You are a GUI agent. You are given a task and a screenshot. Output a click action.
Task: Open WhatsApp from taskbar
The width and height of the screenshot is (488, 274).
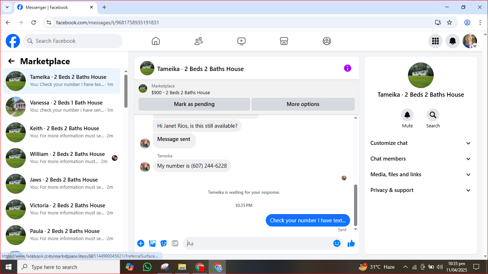coord(147,267)
